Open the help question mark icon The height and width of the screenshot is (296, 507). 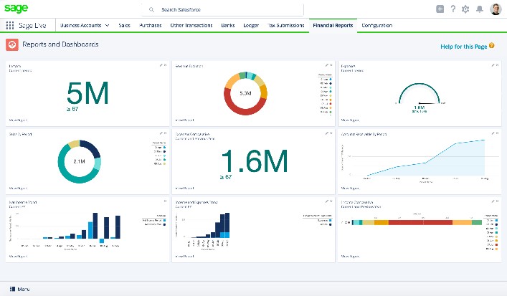(x=453, y=9)
